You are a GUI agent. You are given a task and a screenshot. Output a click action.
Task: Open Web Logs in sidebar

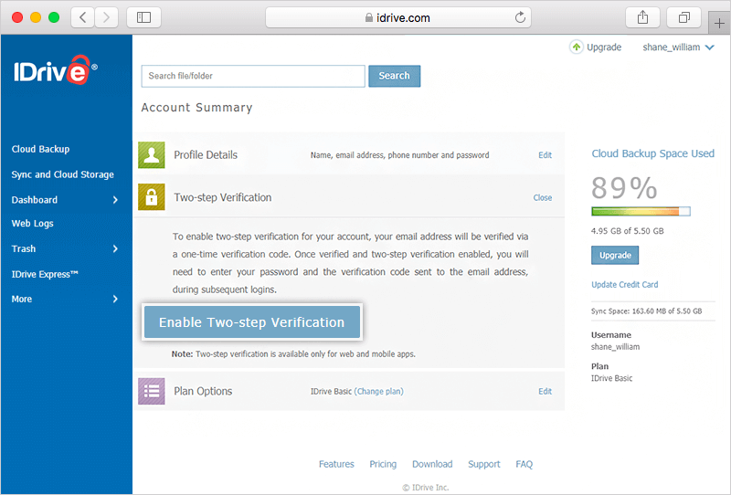tap(32, 223)
